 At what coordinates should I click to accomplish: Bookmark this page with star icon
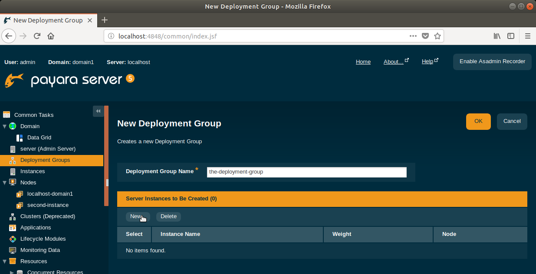pos(437,36)
